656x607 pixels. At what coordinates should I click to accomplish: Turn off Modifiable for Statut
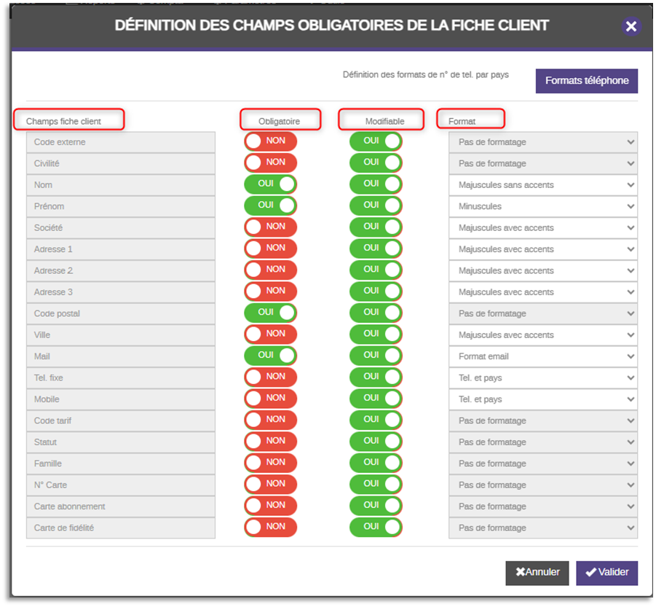(376, 442)
